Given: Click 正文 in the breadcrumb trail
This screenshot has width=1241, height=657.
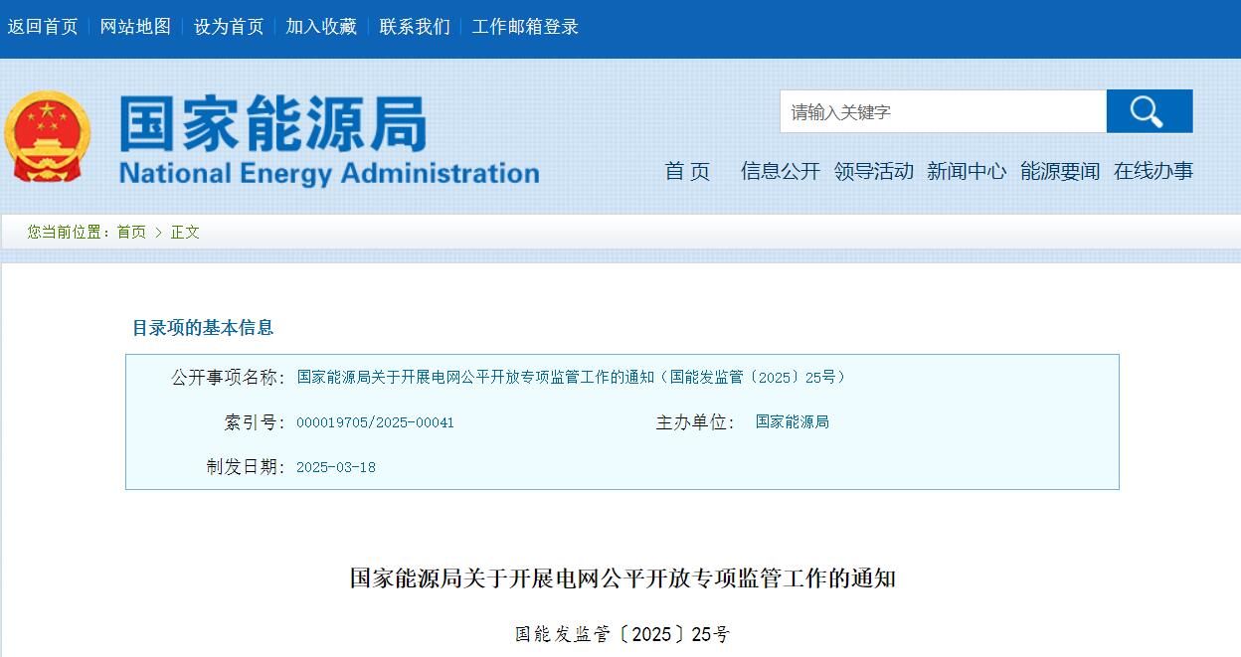Looking at the screenshot, I should click(185, 232).
